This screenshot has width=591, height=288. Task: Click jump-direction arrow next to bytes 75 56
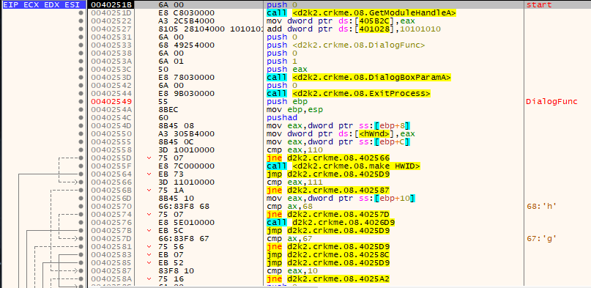click(x=149, y=246)
